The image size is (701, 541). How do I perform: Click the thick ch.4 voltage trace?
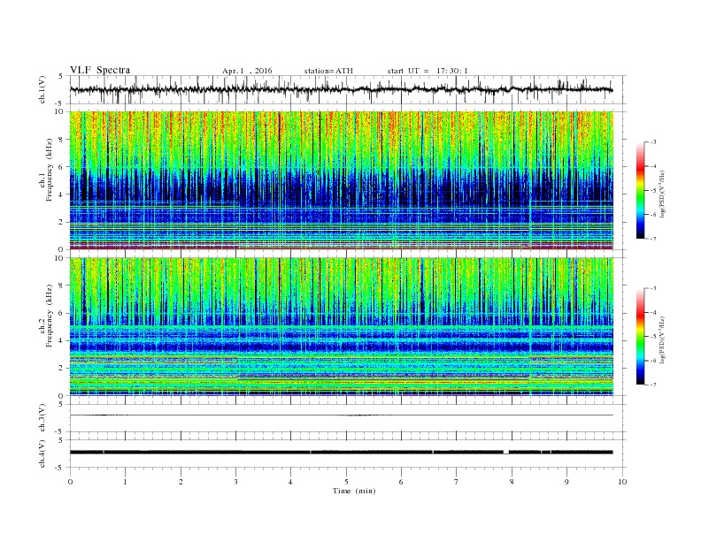(x=341, y=453)
